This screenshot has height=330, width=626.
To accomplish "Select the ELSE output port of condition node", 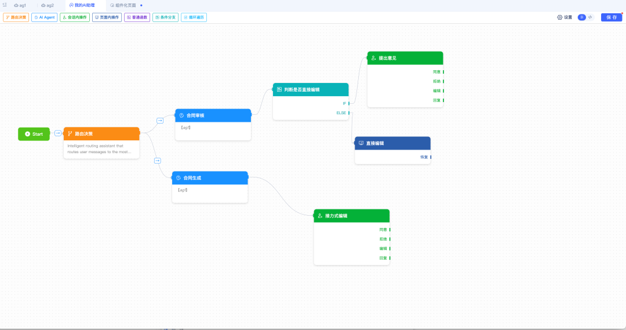I will [x=349, y=113].
